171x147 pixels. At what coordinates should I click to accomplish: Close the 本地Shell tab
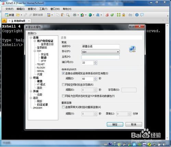tap(29, 21)
